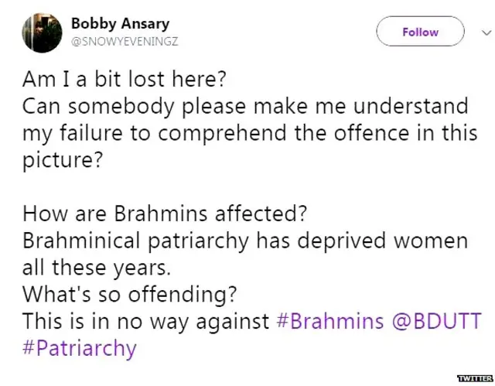Click the @SNOWYEVENINGZ handle
495x386 pixels.
(125, 42)
